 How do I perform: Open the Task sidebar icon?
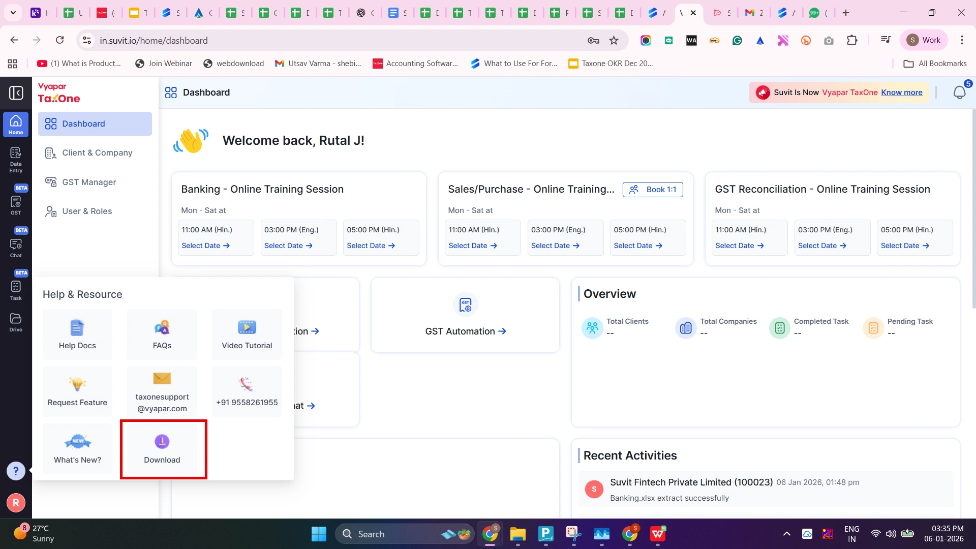[16, 289]
